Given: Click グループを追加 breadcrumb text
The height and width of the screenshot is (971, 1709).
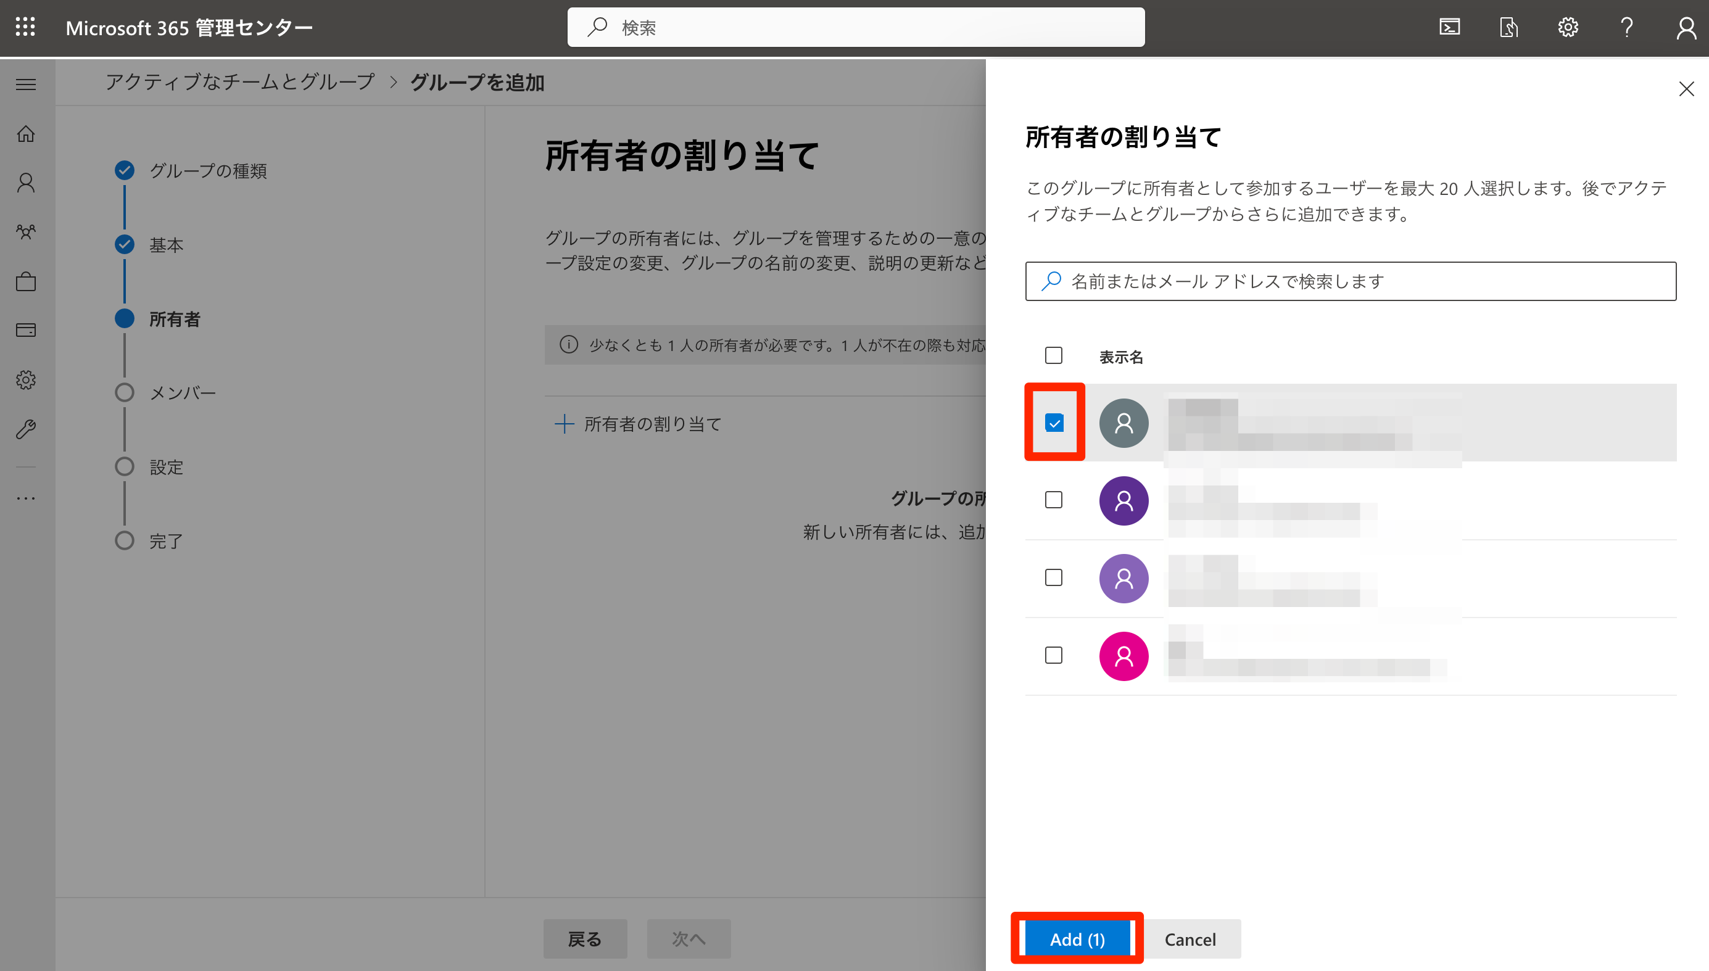Looking at the screenshot, I should click(478, 83).
